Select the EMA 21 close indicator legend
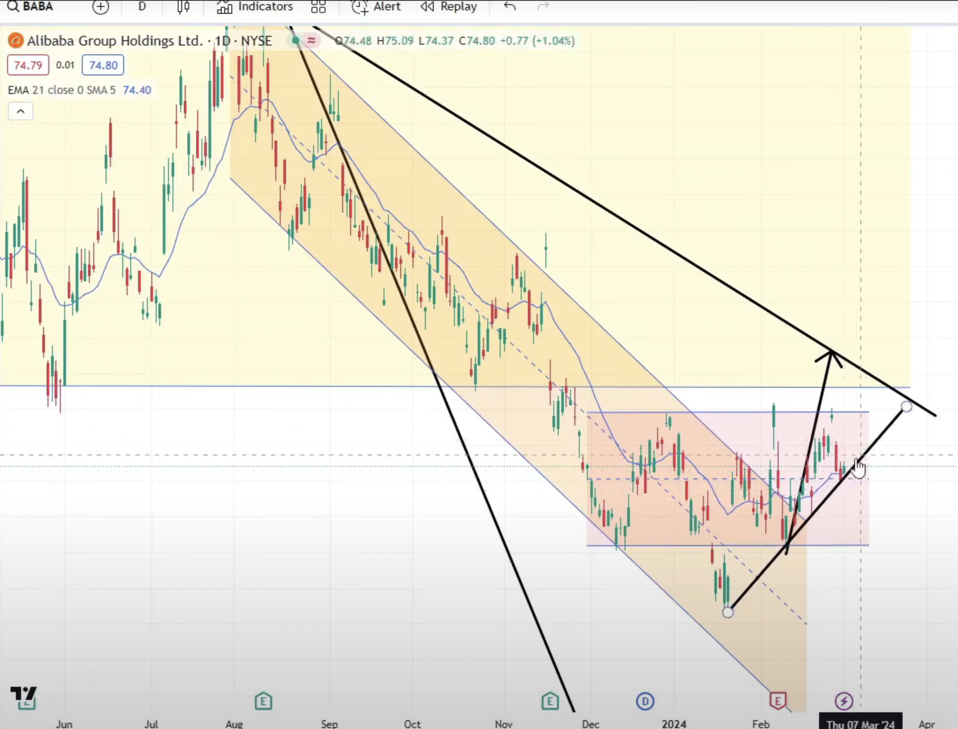 point(62,90)
